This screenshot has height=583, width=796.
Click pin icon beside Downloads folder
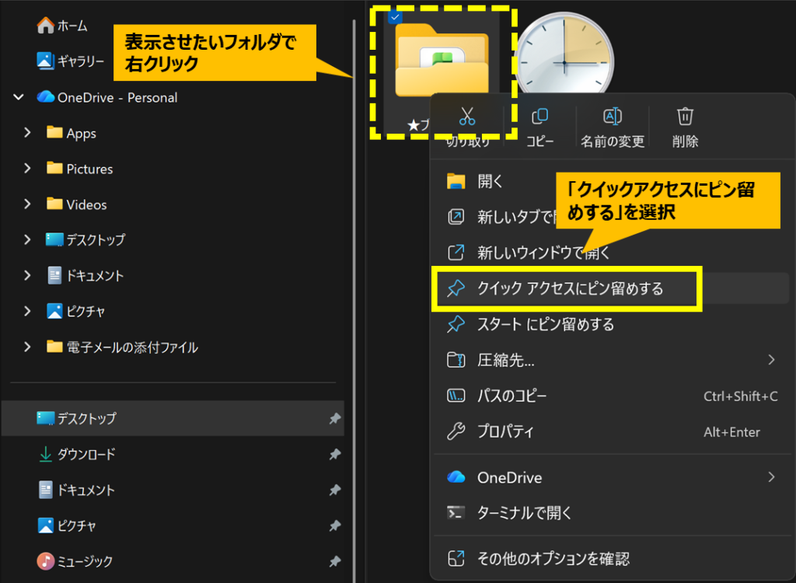point(334,455)
